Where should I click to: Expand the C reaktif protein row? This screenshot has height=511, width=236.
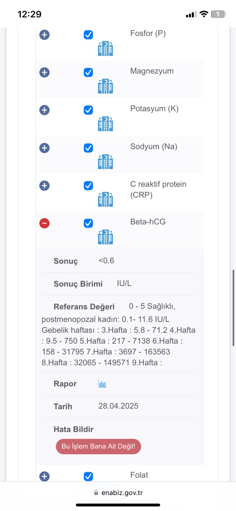(x=45, y=186)
